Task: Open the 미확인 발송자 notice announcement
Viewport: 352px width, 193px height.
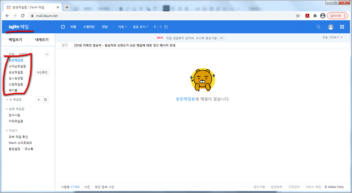Action: point(125,45)
